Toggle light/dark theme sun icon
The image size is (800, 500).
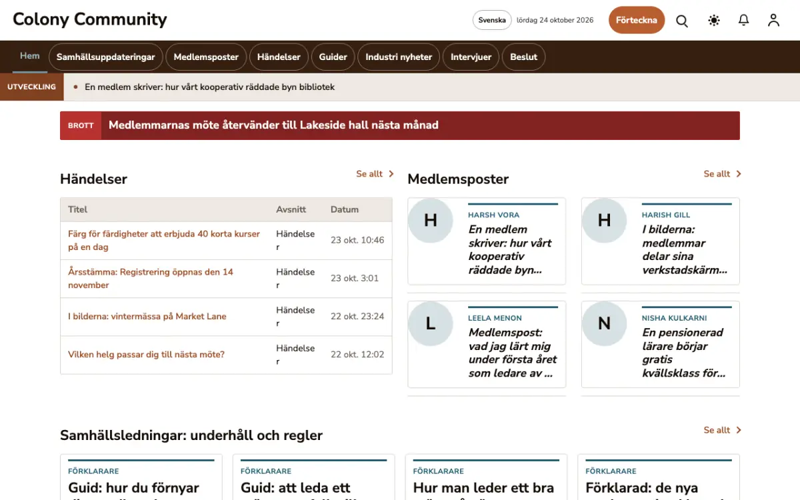(x=714, y=21)
